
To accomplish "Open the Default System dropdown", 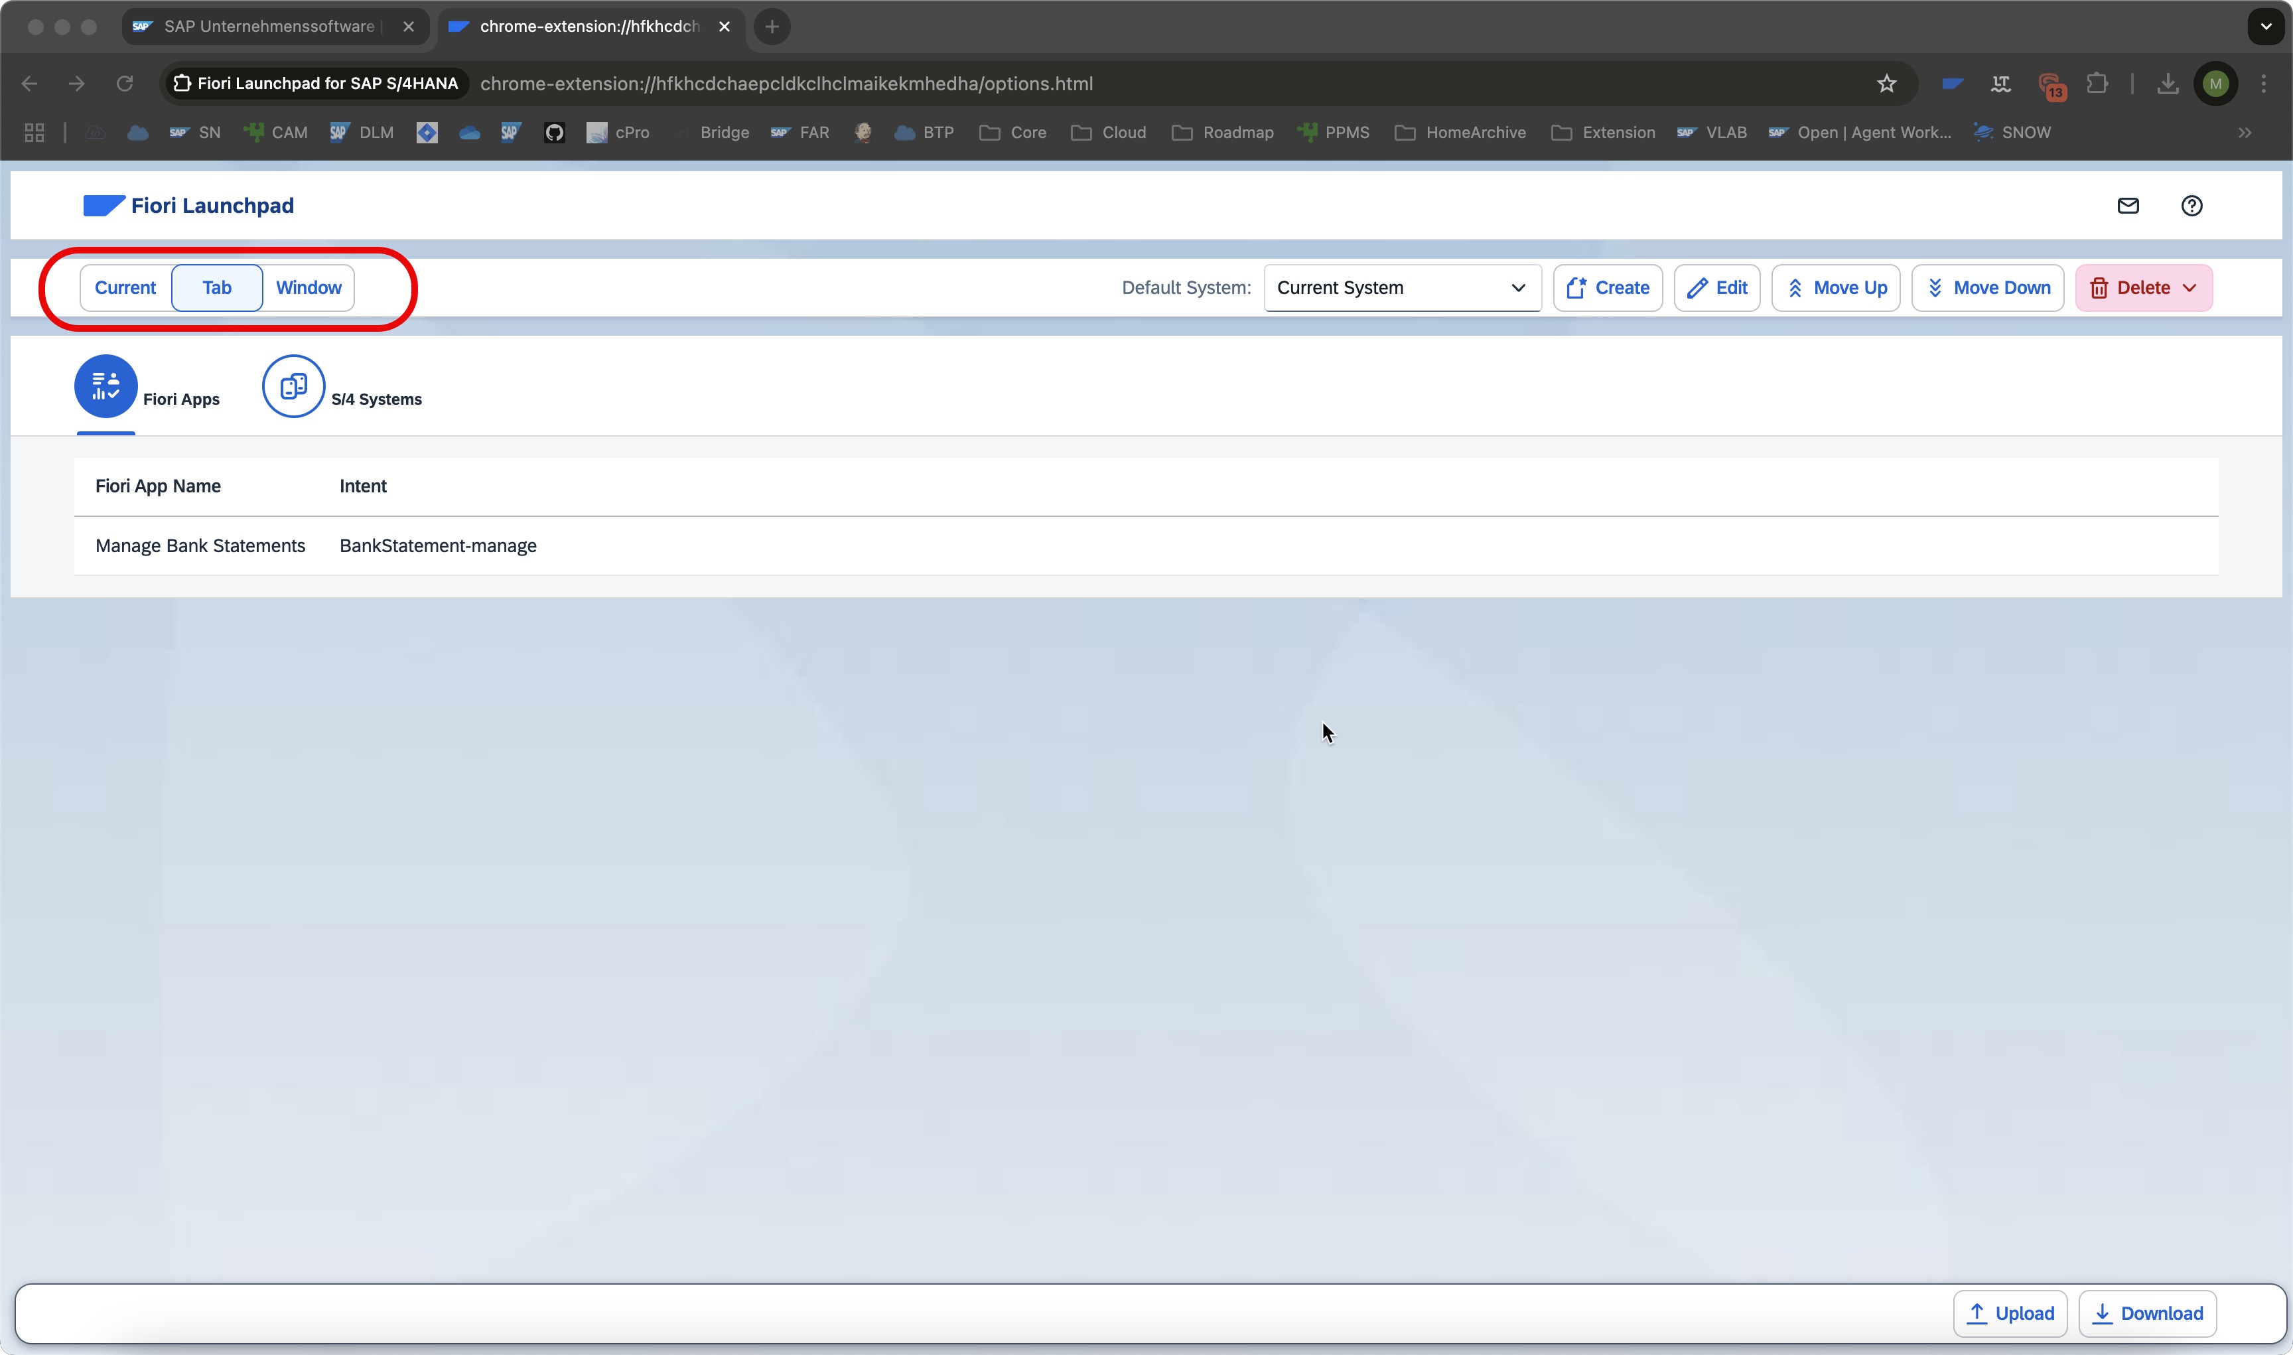I will click(1402, 287).
